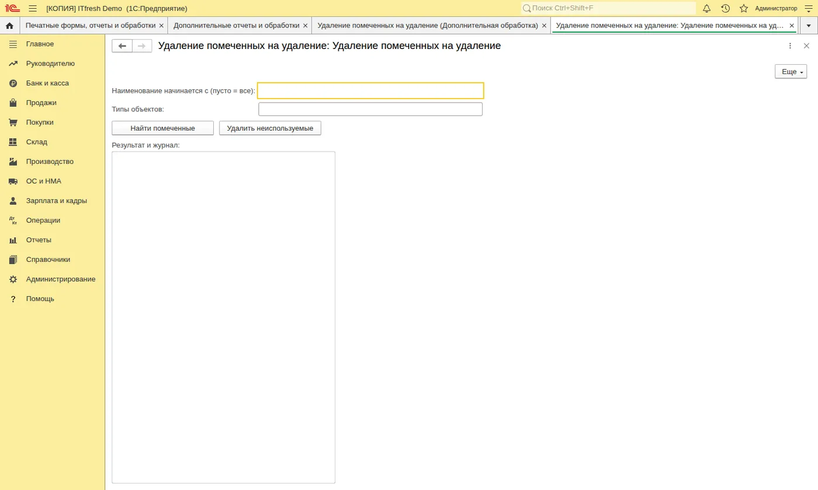Expand the Еще dropdown menu

(x=791, y=72)
